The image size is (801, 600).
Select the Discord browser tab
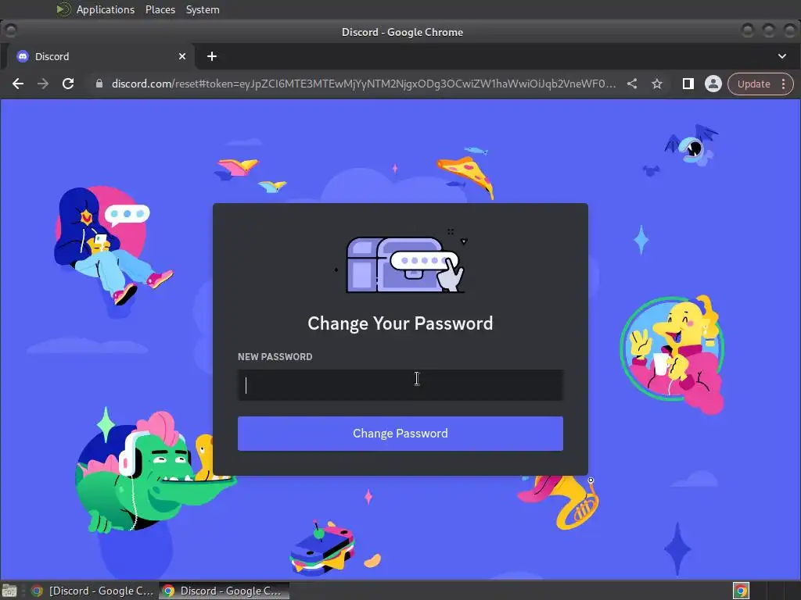[x=101, y=56]
